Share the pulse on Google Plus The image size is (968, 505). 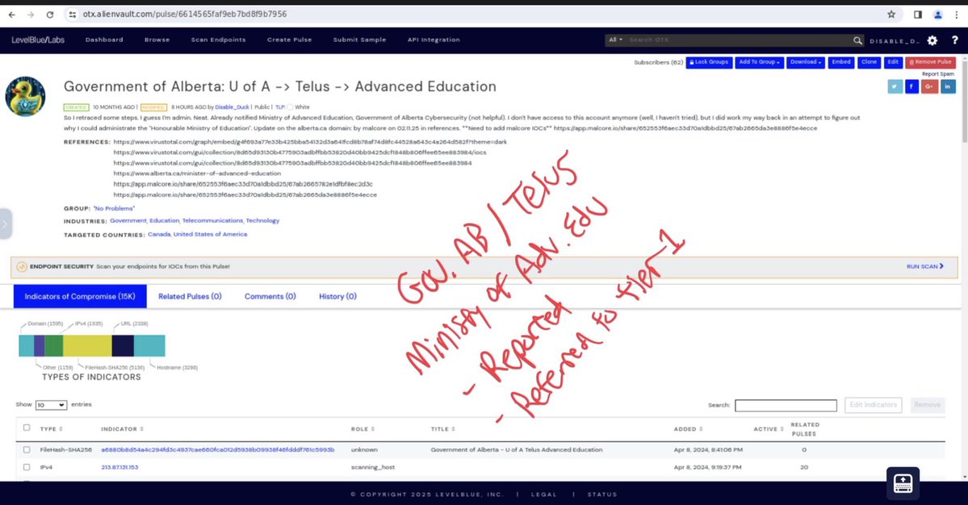click(930, 87)
